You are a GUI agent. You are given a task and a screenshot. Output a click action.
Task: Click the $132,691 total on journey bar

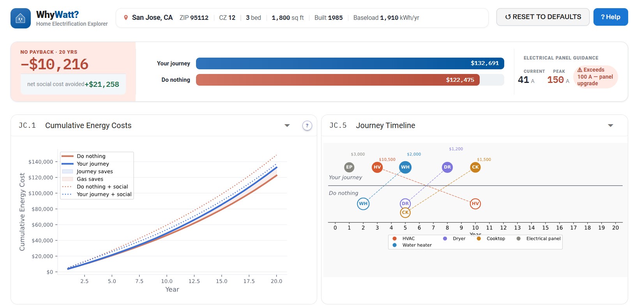(x=485, y=63)
